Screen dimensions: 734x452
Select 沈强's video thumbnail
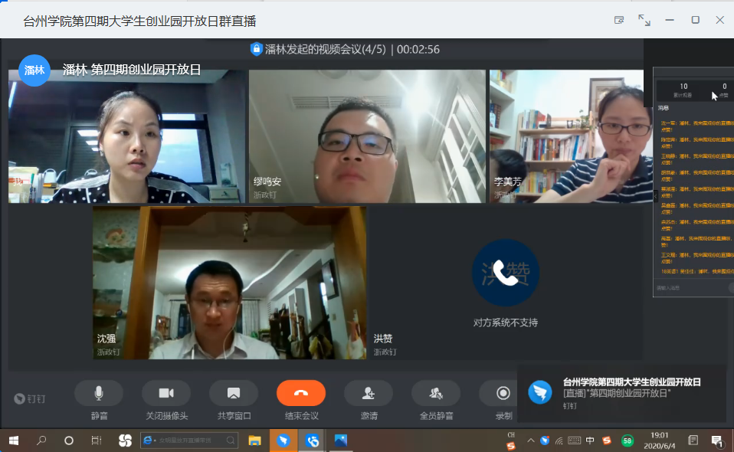click(229, 283)
